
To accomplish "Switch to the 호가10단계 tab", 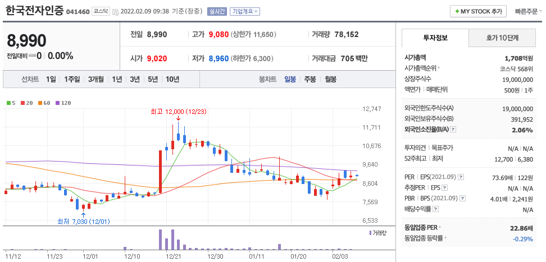I will coord(502,38).
